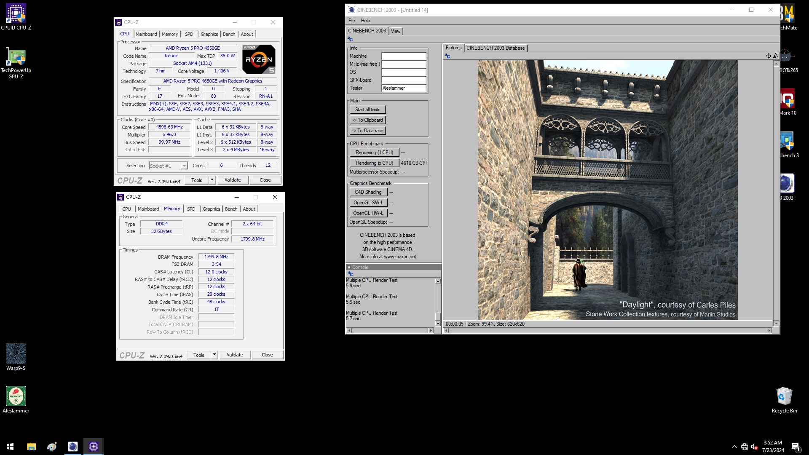This screenshot has height=455, width=809.
Task: Run the OpenGL SW-L benchmark
Action: (368, 203)
